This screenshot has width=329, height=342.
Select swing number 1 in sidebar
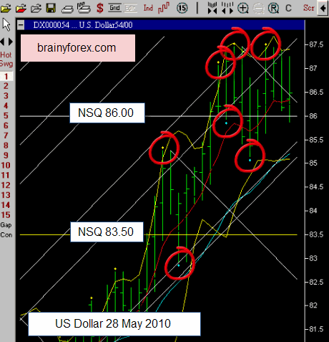6,77
